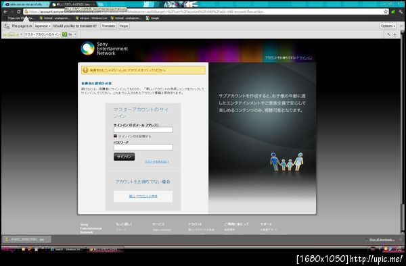Click Show all downloads link

click(382, 240)
